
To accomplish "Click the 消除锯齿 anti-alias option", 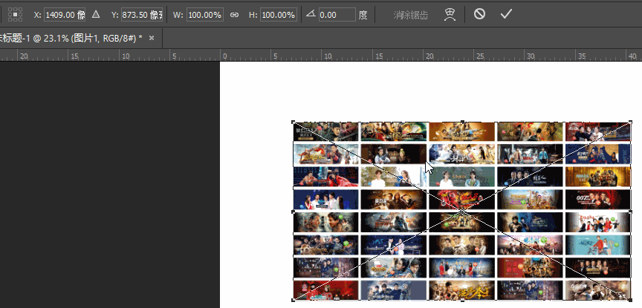I will [411, 15].
